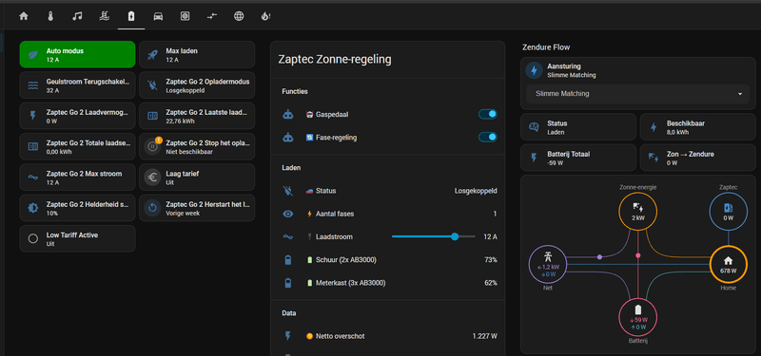
Task: Click the battery icon beside Schuur (2x AB3000)
Action: (288, 260)
